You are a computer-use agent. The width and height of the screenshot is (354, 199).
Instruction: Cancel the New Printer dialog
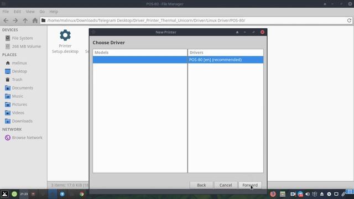[x=226, y=185]
